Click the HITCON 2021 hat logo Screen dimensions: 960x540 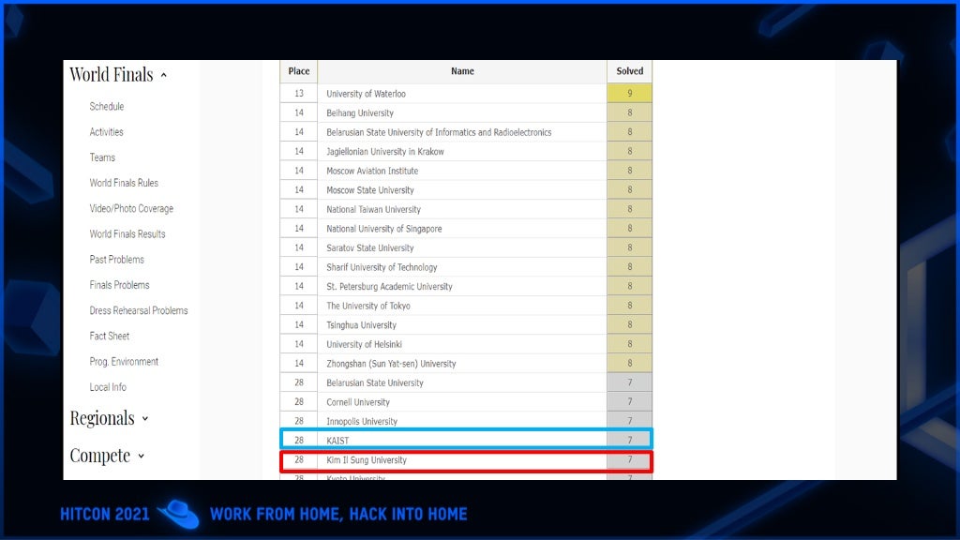point(179,515)
